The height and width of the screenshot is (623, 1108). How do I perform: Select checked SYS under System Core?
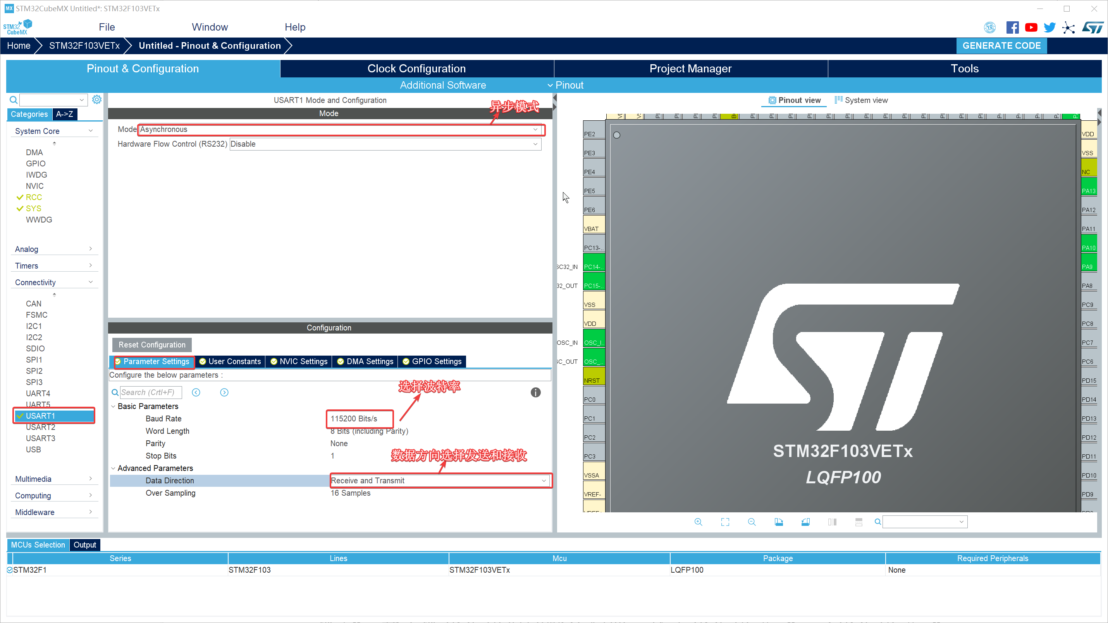pos(34,209)
